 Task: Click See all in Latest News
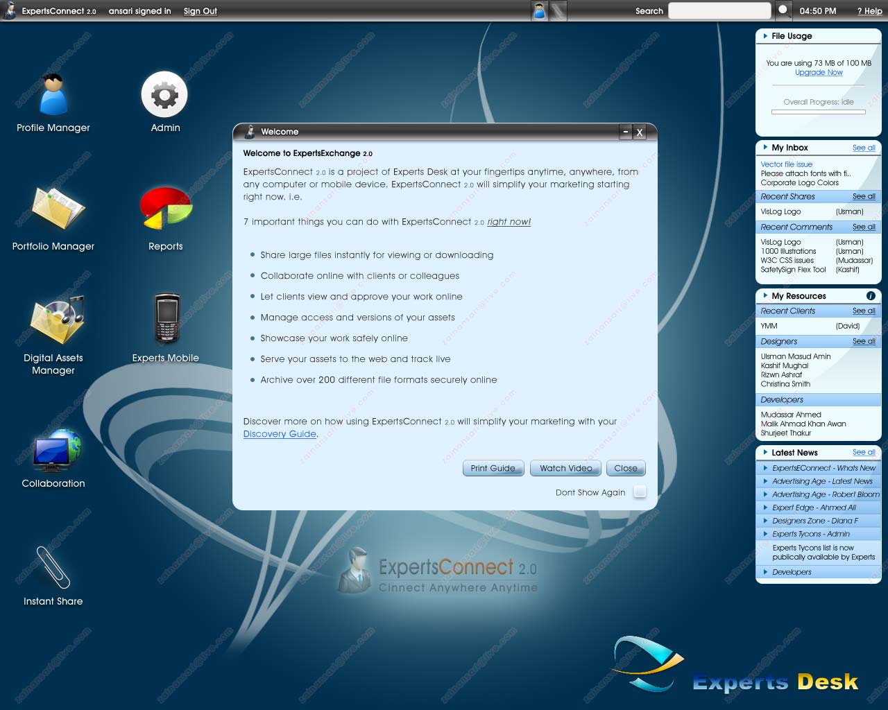tap(864, 452)
